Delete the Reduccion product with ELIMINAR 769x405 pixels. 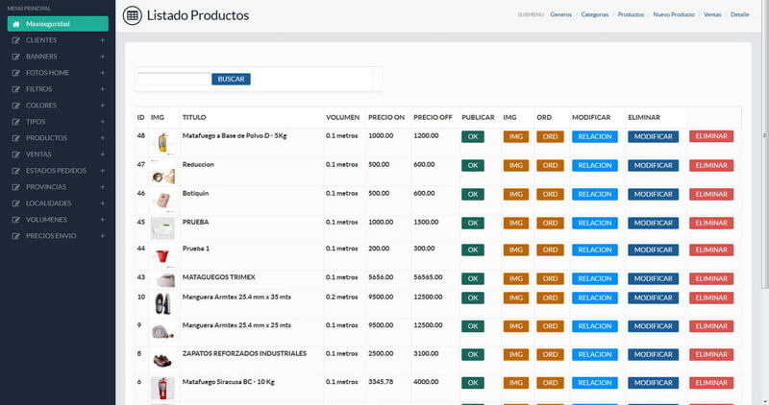[710, 165]
